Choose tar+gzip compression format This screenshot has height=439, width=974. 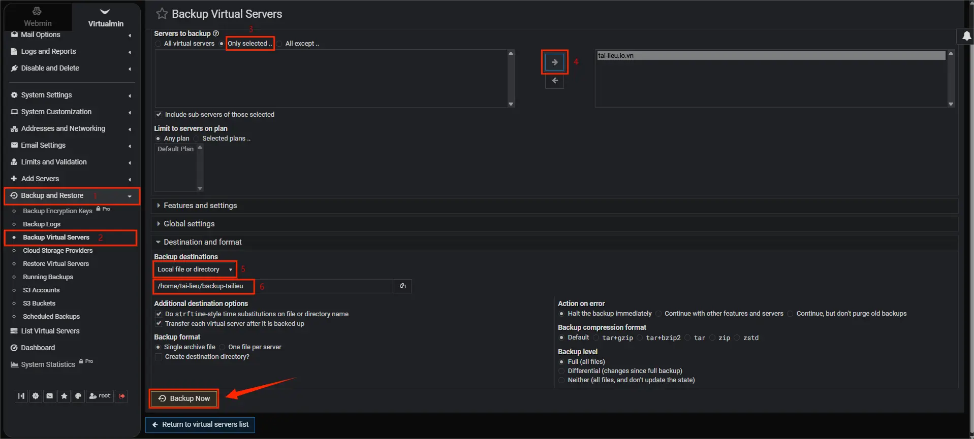point(596,337)
